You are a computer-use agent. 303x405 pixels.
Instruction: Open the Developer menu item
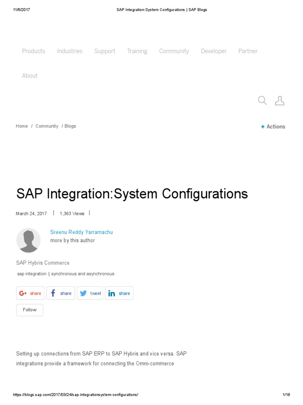coord(214,51)
